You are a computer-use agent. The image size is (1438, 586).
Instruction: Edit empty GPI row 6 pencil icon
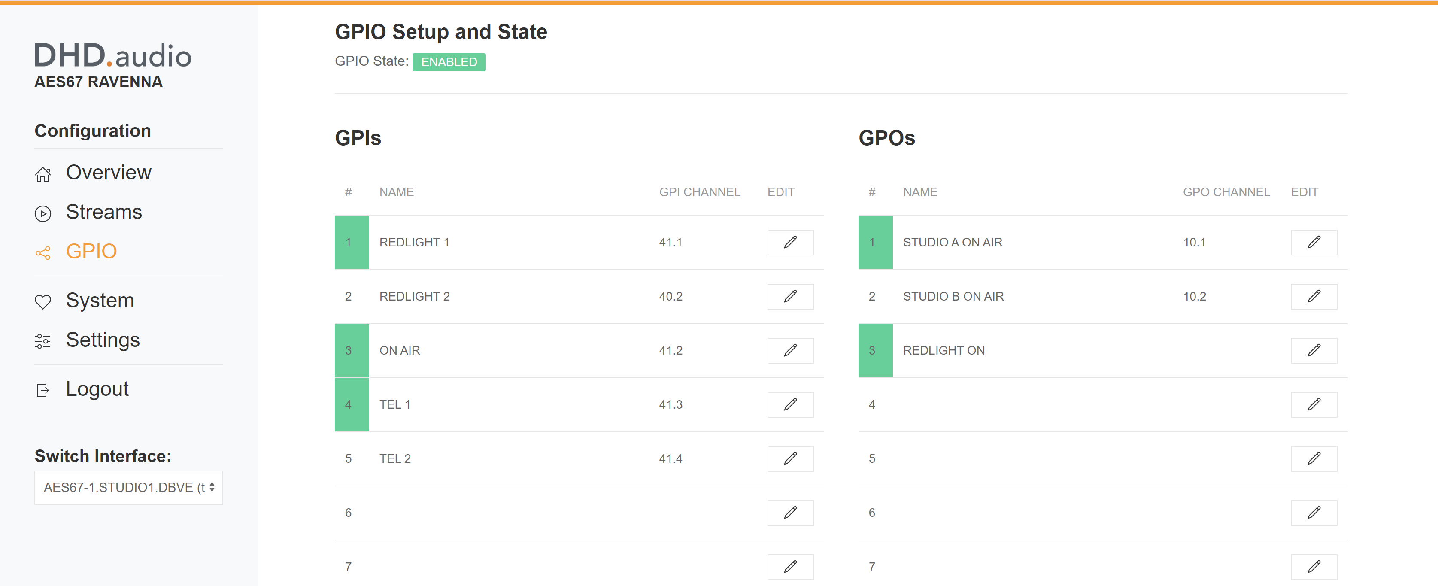coord(790,513)
